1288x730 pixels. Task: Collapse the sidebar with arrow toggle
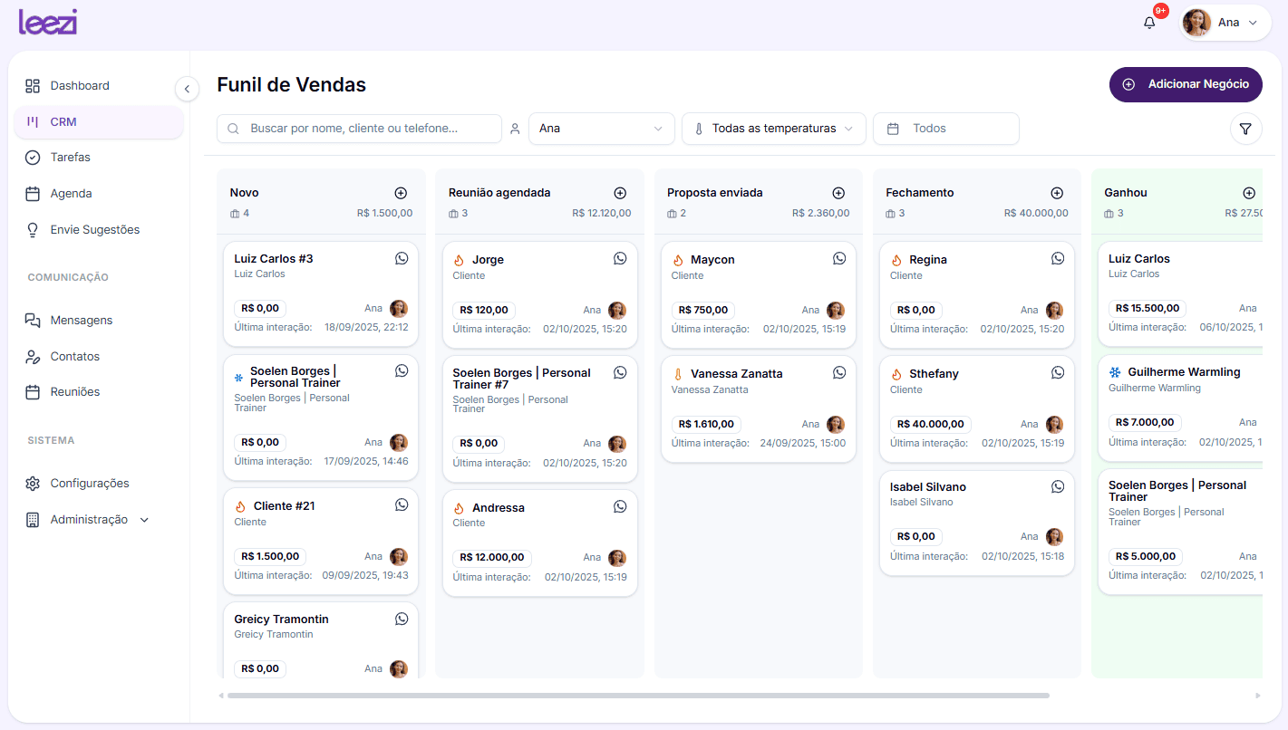point(187,89)
